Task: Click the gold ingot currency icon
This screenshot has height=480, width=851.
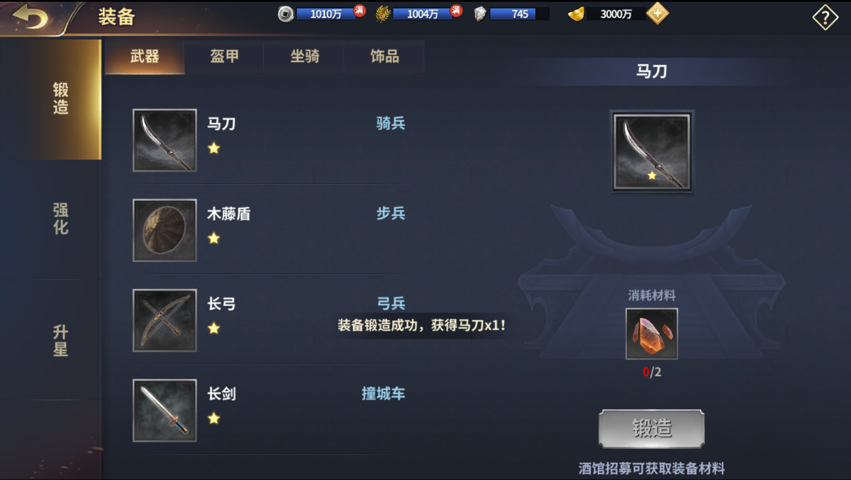Action: (576, 14)
